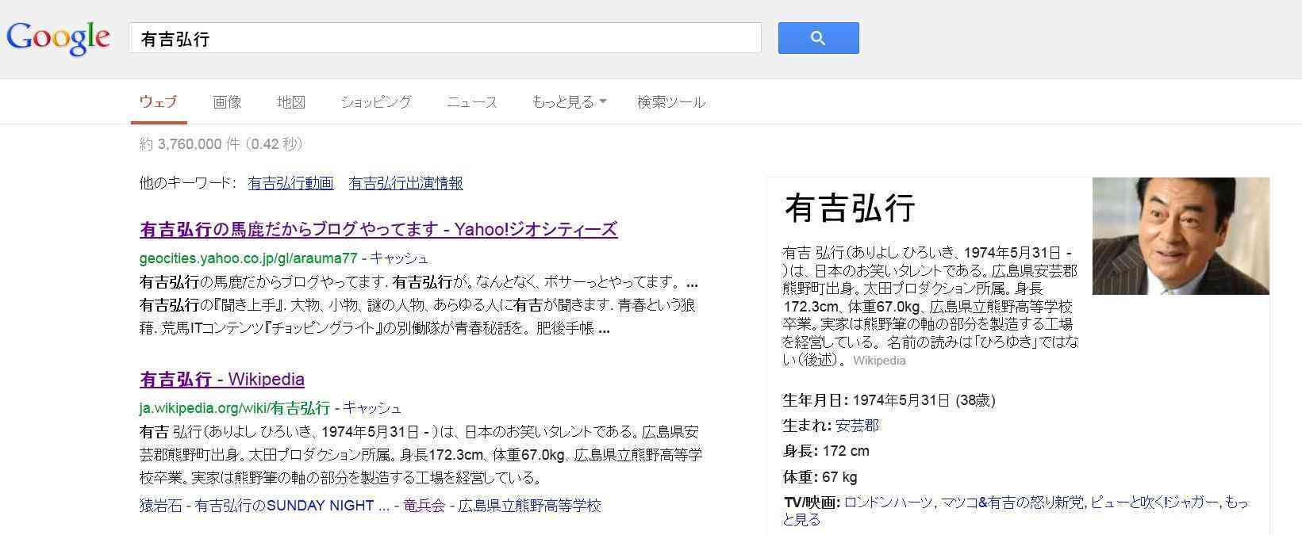This screenshot has width=1302, height=535.
Task: Click ピューと吹く!ジャガー link
Action: coord(1154,502)
